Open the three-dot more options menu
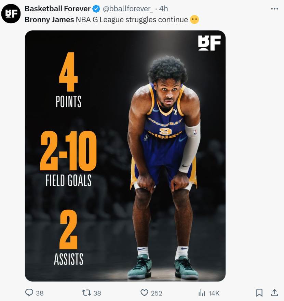Viewport: 284px width, 301px height. tap(274, 9)
